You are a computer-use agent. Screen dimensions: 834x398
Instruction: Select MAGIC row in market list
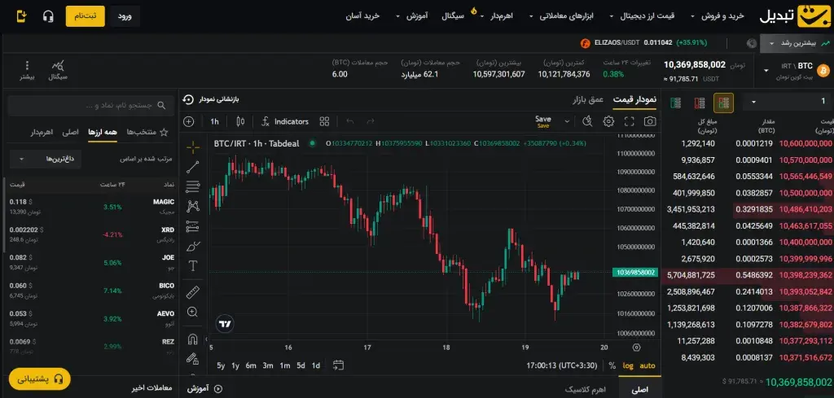pyautogui.click(x=91, y=207)
